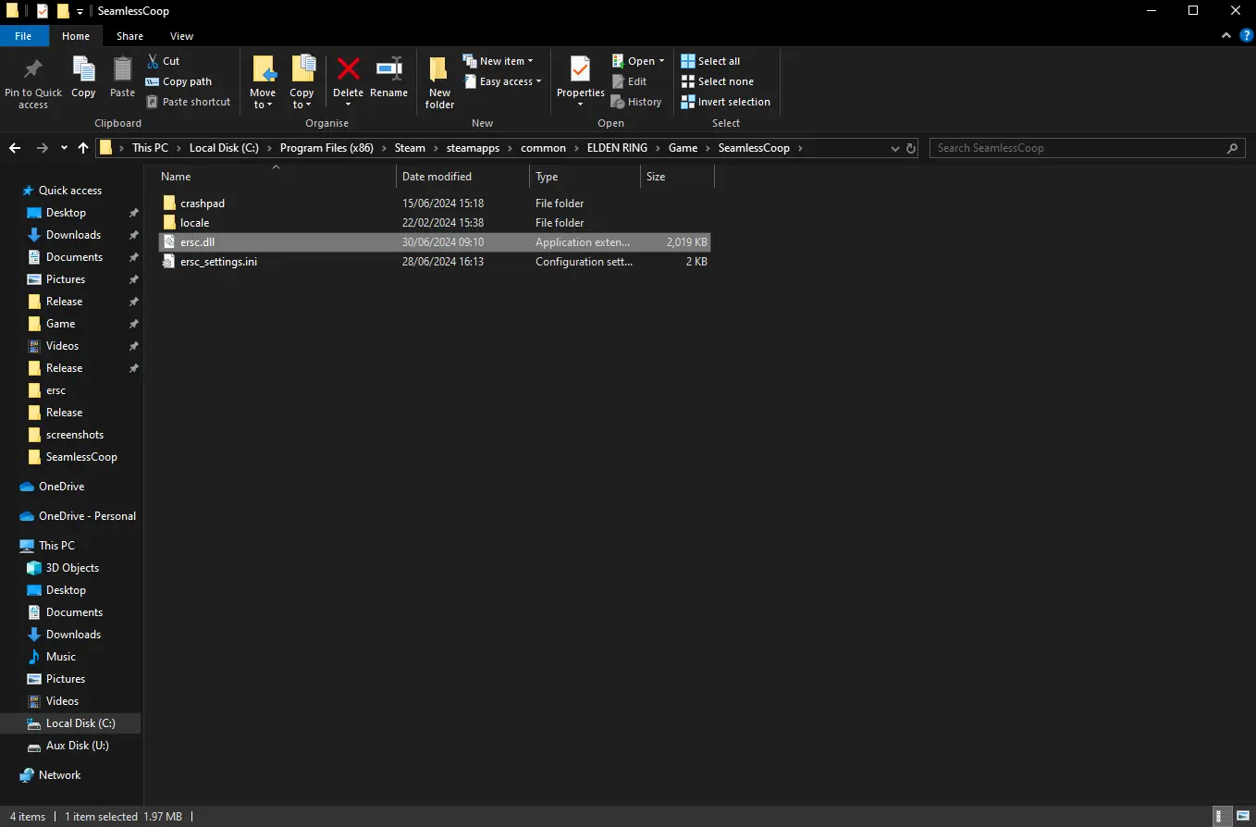Click the Delete icon in ribbon
1256x827 pixels.
pos(348,72)
